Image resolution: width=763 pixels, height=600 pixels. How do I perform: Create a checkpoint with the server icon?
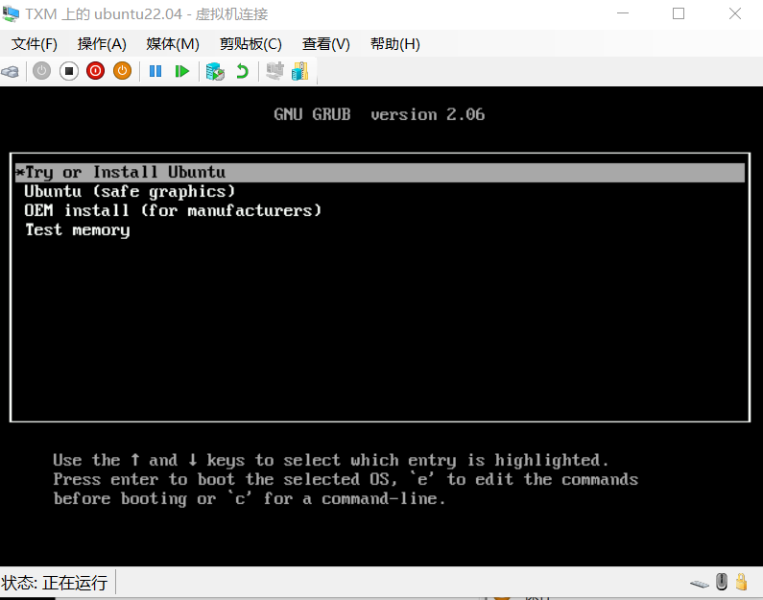(215, 72)
